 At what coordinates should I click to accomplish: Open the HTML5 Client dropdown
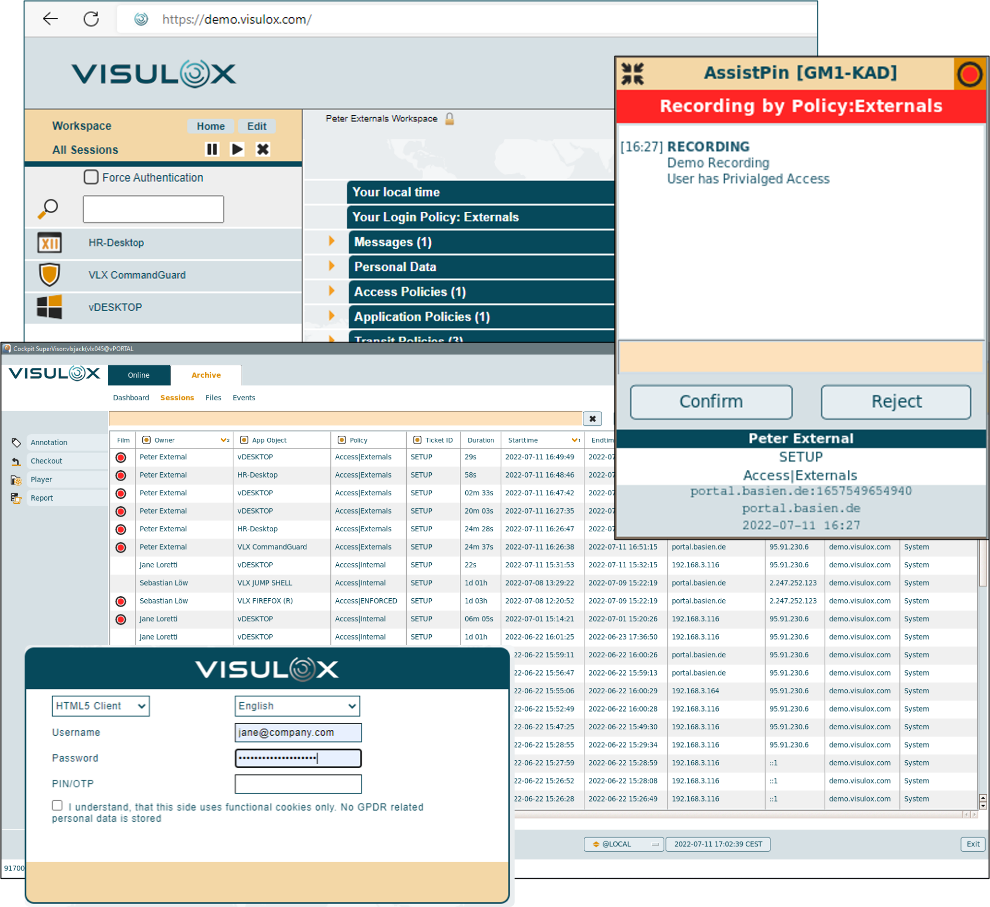(100, 706)
